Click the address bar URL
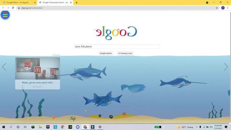This screenshot has width=231, height=130. pyautogui.click(x=32, y=8)
